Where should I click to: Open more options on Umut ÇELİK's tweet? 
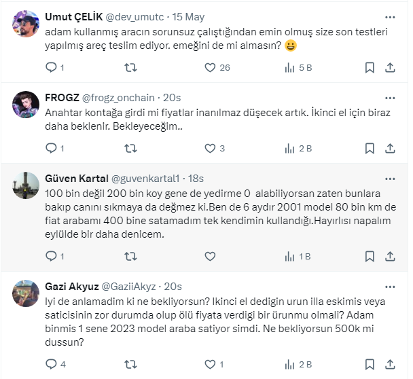[x=391, y=16]
